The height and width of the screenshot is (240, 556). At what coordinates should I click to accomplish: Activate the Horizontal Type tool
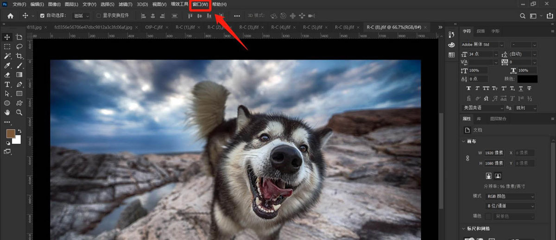click(x=7, y=85)
